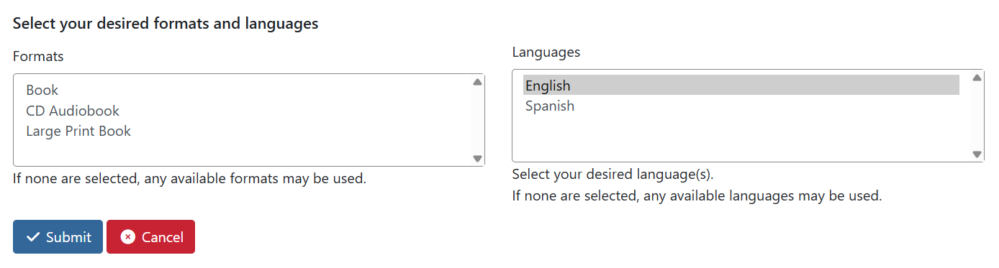
Task: Click the X icon on Cancel
Action: pos(128,237)
